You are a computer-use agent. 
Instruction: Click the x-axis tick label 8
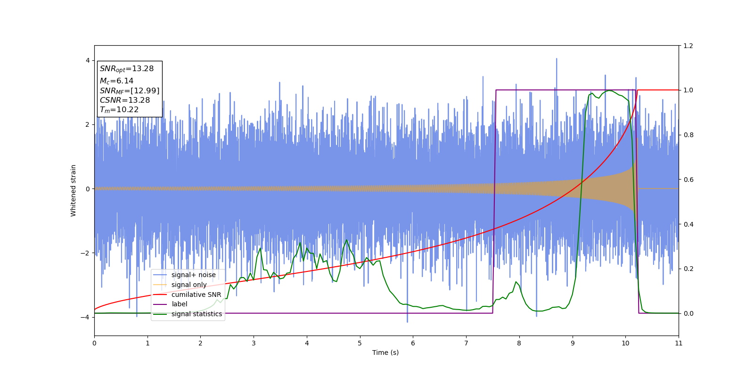click(x=519, y=343)
